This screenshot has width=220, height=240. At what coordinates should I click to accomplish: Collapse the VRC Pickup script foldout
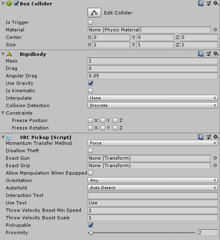(3, 137)
